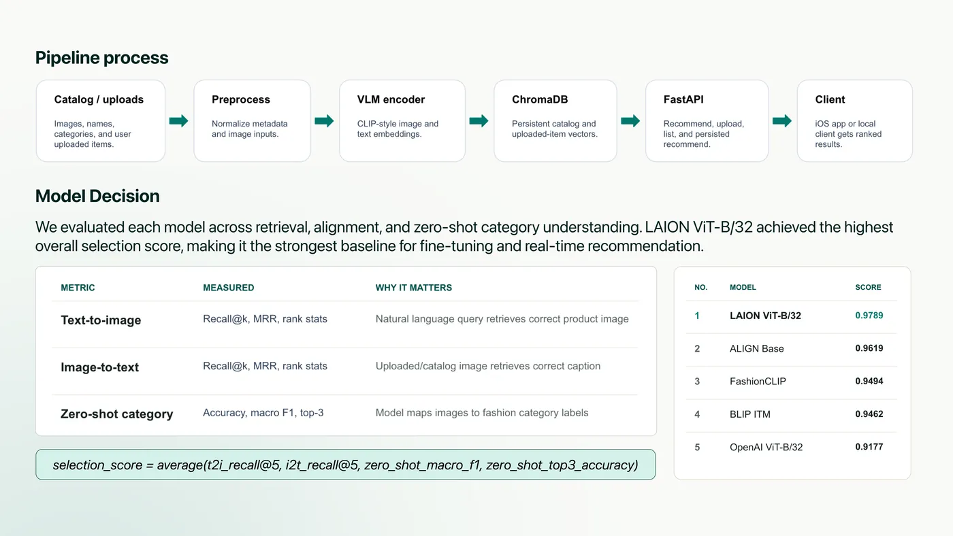Select the Catalog / uploads pipeline card

coord(101,121)
